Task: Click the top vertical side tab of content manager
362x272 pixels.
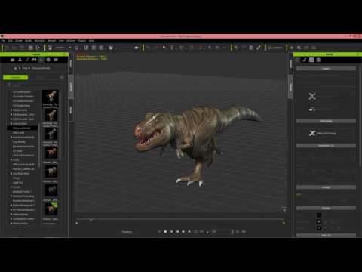Action: click(71, 63)
